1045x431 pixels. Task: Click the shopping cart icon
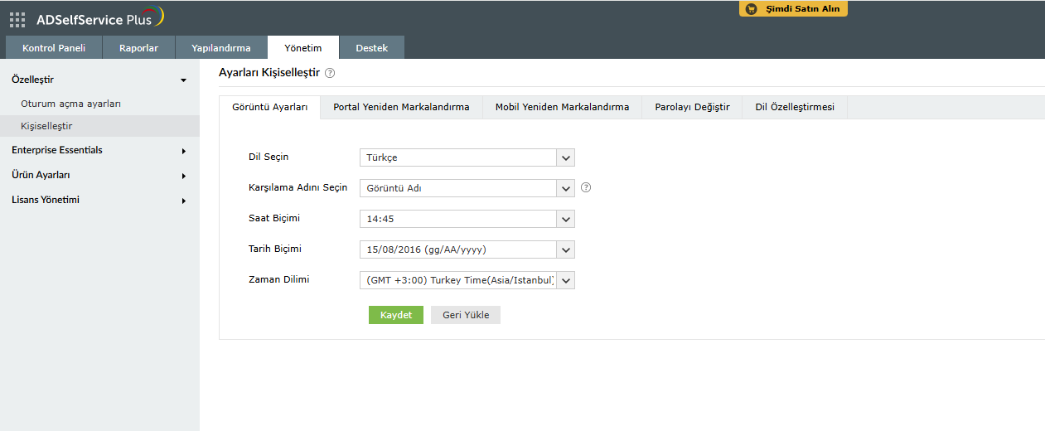[x=752, y=9]
